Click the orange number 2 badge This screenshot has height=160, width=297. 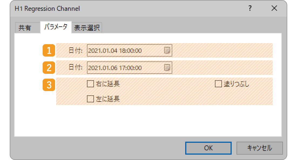[49, 68]
